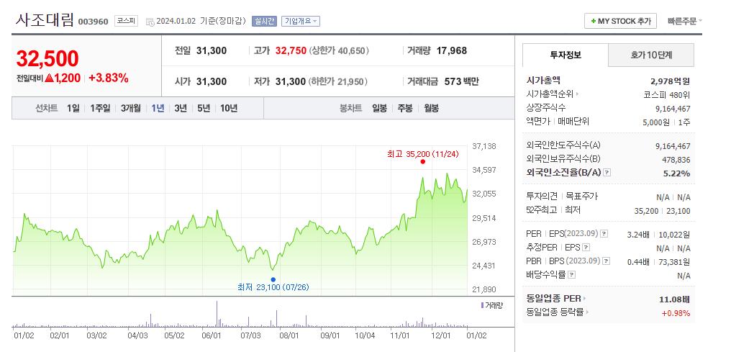This screenshot has height=352, width=731.
Task: Click the 상한가 40,650 text
Action: [x=339, y=51]
